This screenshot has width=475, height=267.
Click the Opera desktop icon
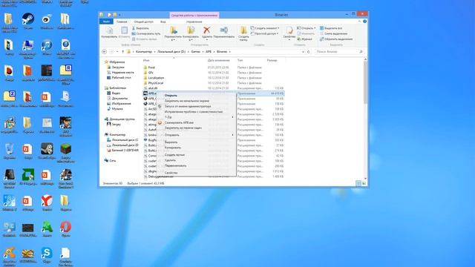(65, 229)
